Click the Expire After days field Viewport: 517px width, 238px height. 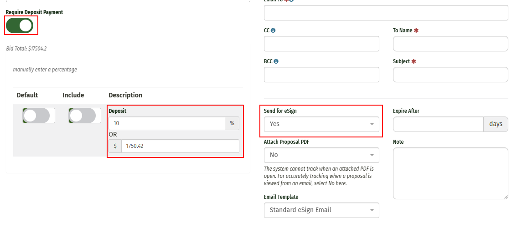(438, 124)
